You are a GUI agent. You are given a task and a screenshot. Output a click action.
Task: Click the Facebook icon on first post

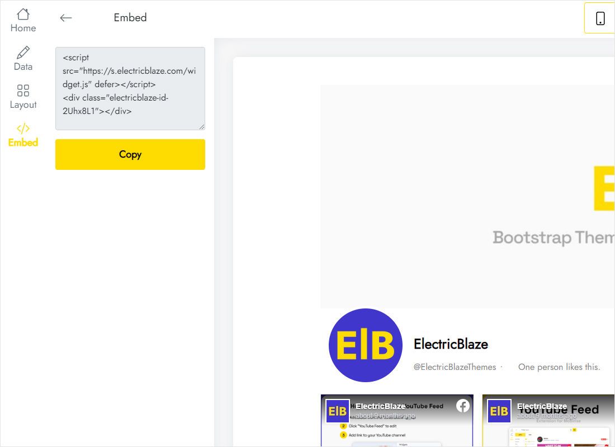pyautogui.click(x=463, y=406)
